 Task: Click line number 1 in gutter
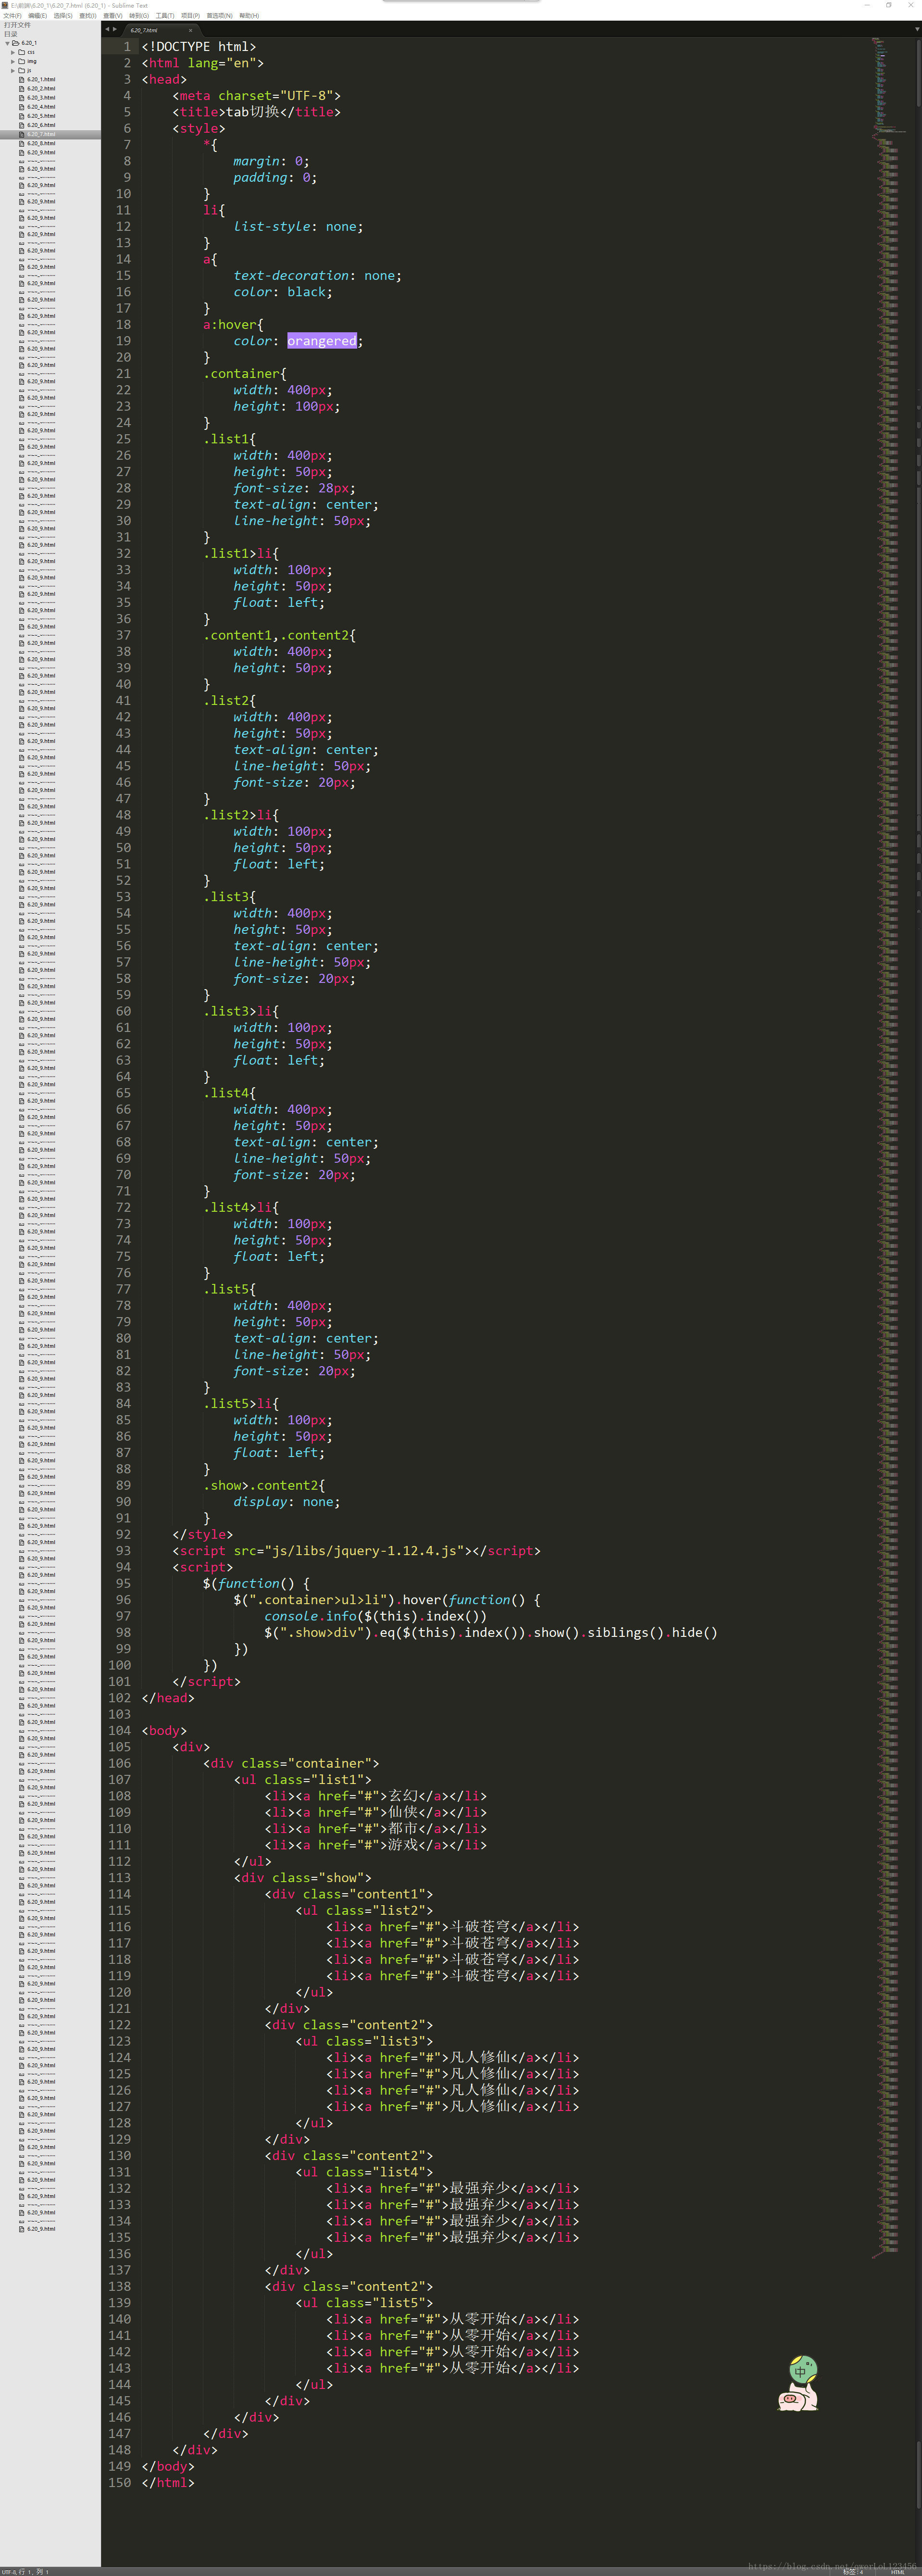127,46
